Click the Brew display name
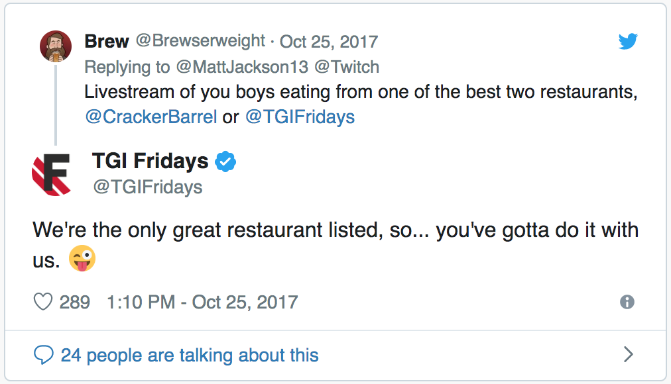The height and width of the screenshot is (384, 671). pos(107,42)
